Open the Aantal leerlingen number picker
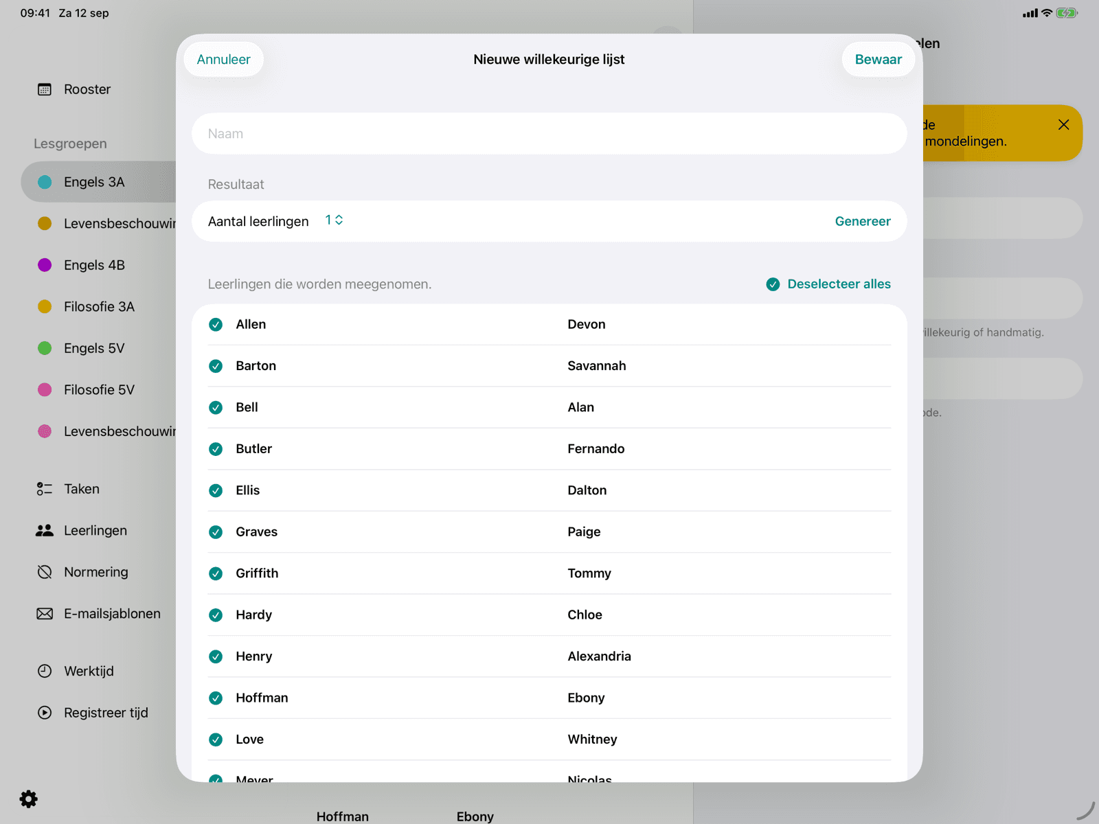 pos(334,220)
